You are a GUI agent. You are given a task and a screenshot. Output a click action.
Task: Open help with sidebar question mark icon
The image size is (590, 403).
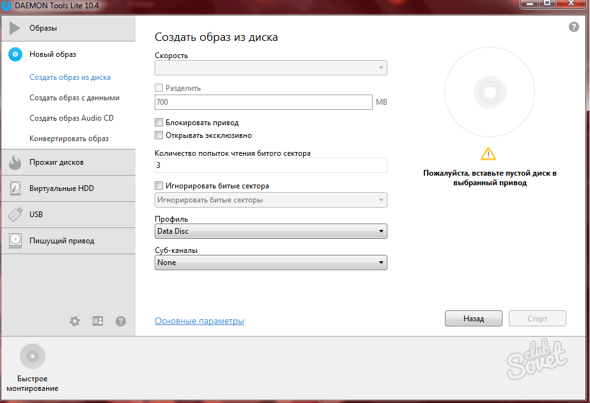(121, 321)
